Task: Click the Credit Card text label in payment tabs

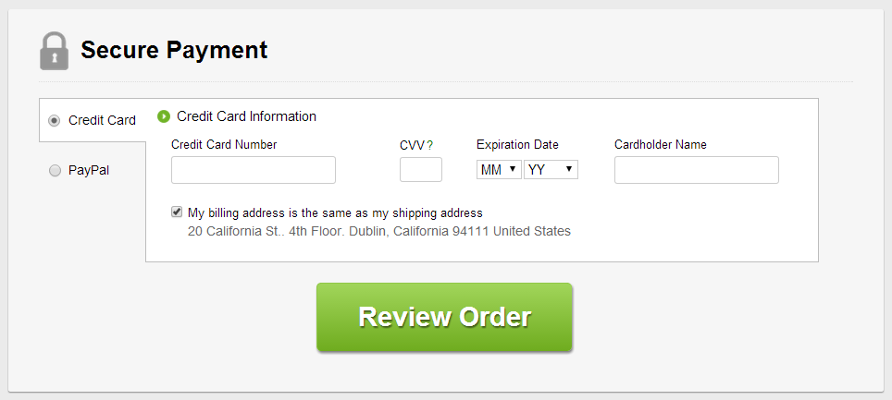Action: click(x=103, y=120)
